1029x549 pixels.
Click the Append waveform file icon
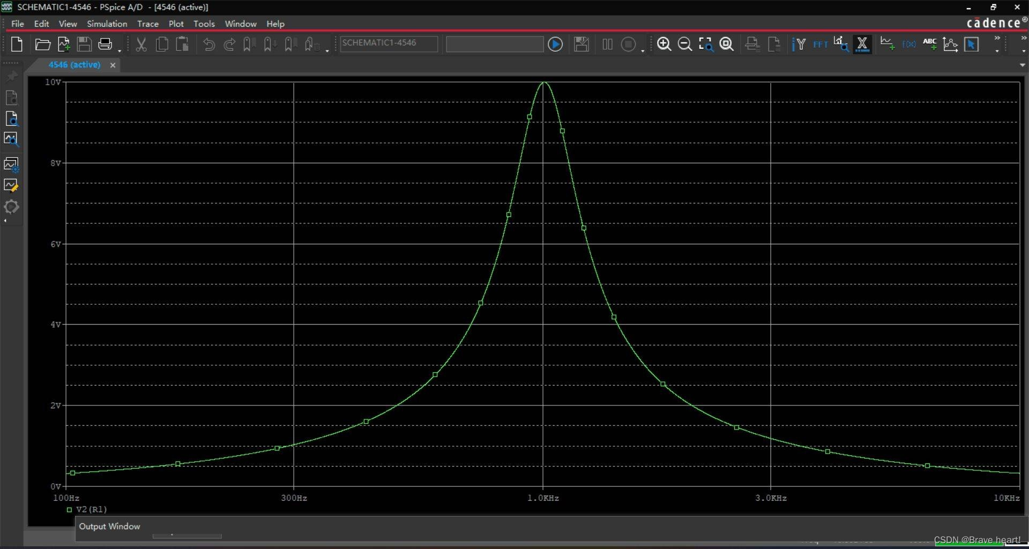(64, 44)
